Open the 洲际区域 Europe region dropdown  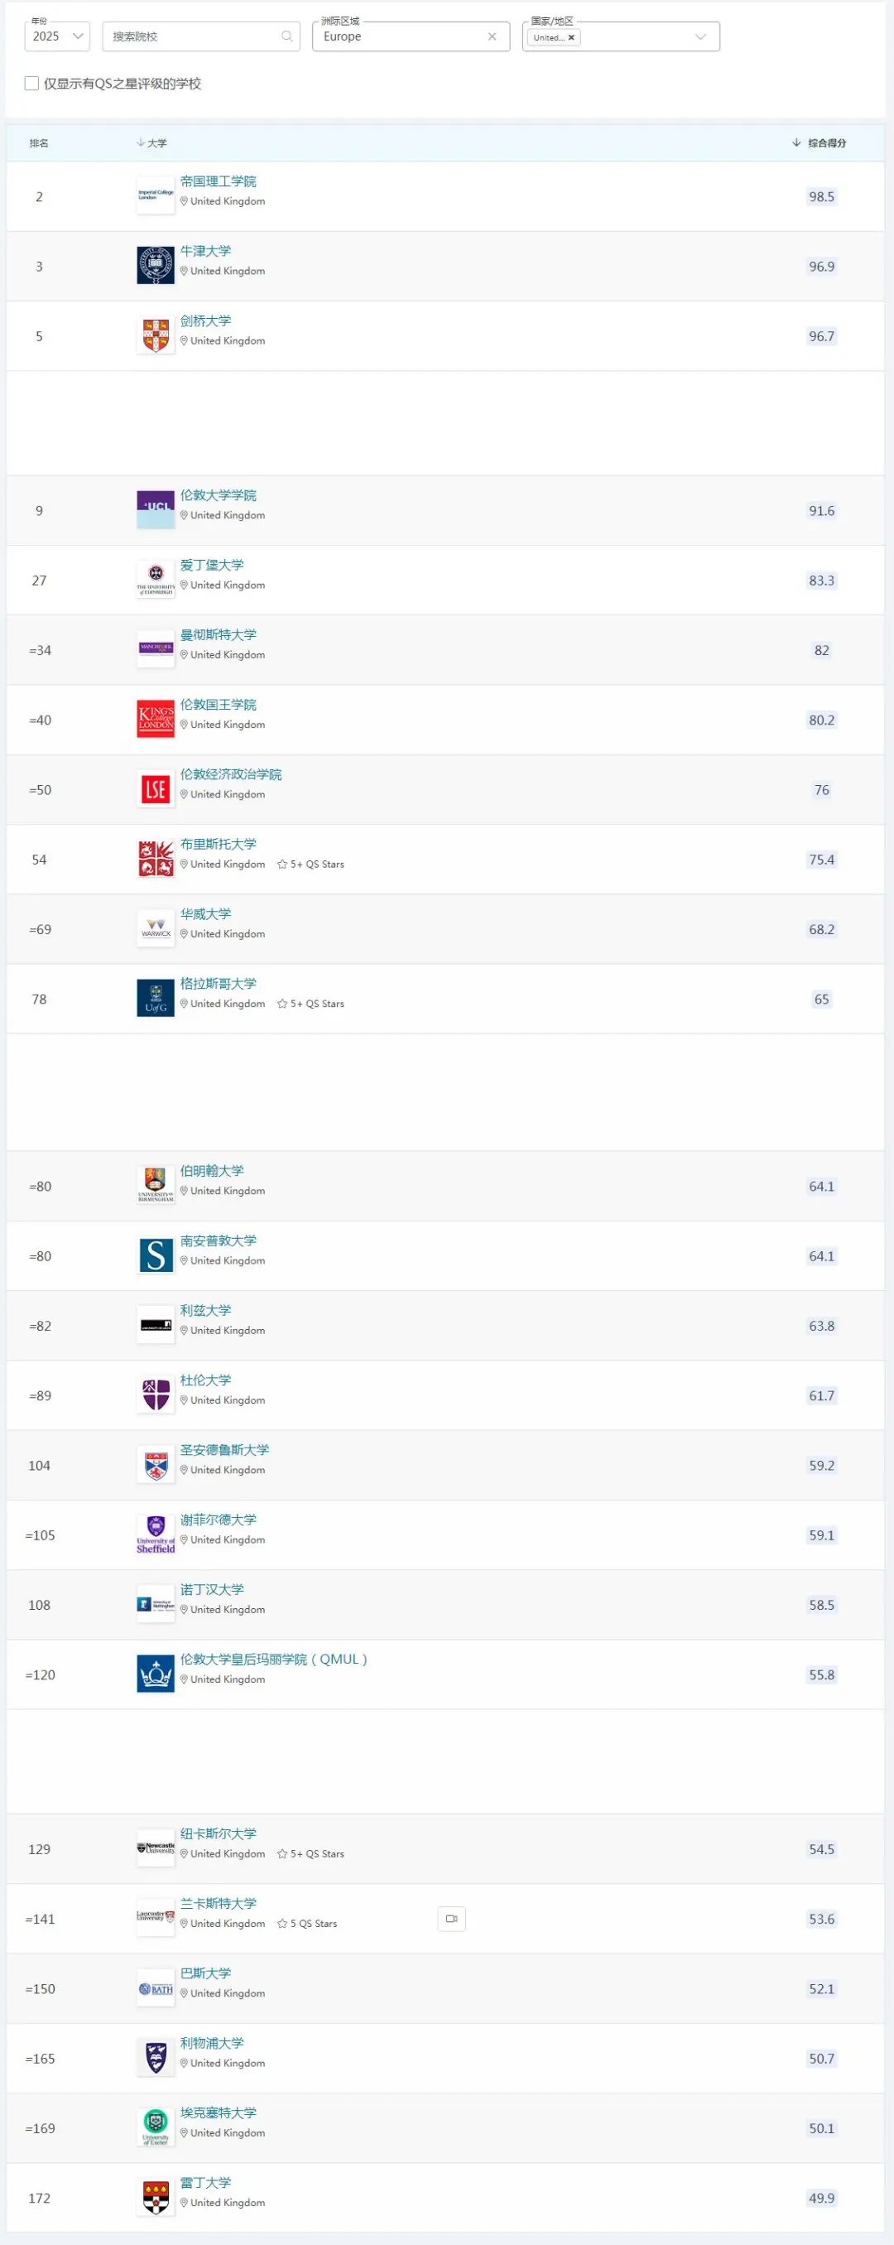401,36
